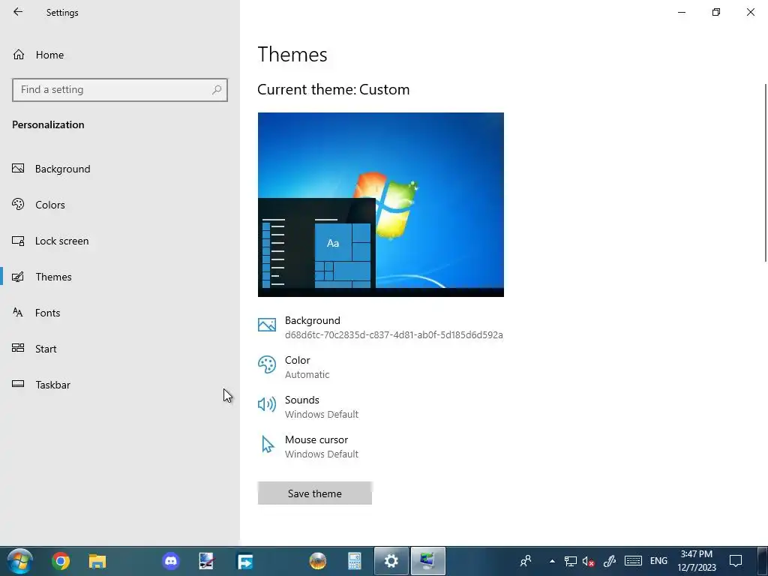
Task: Click the Color palette icon in theme options
Action: pyautogui.click(x=267, y=364)
